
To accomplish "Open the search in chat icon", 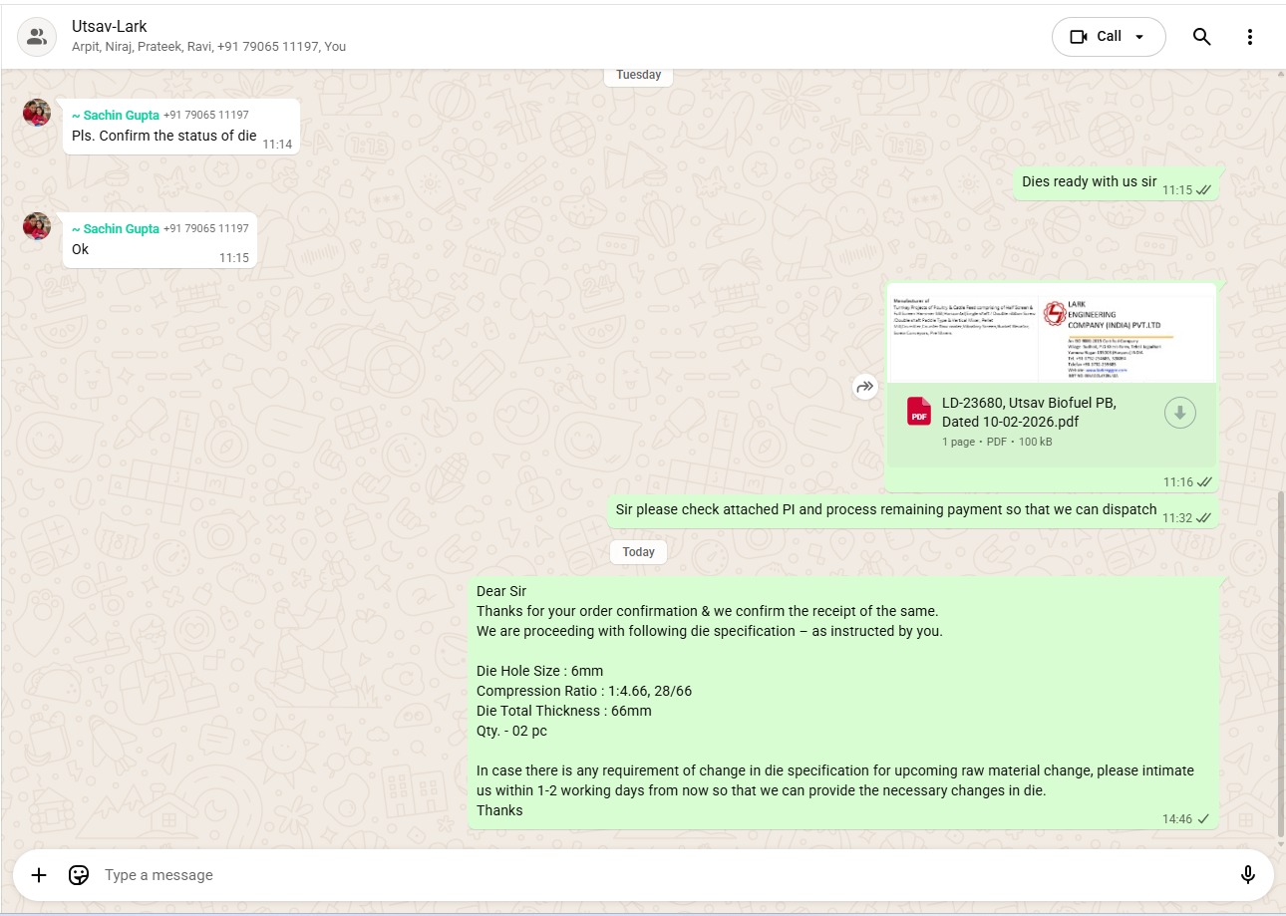I will coord(1201,37).
